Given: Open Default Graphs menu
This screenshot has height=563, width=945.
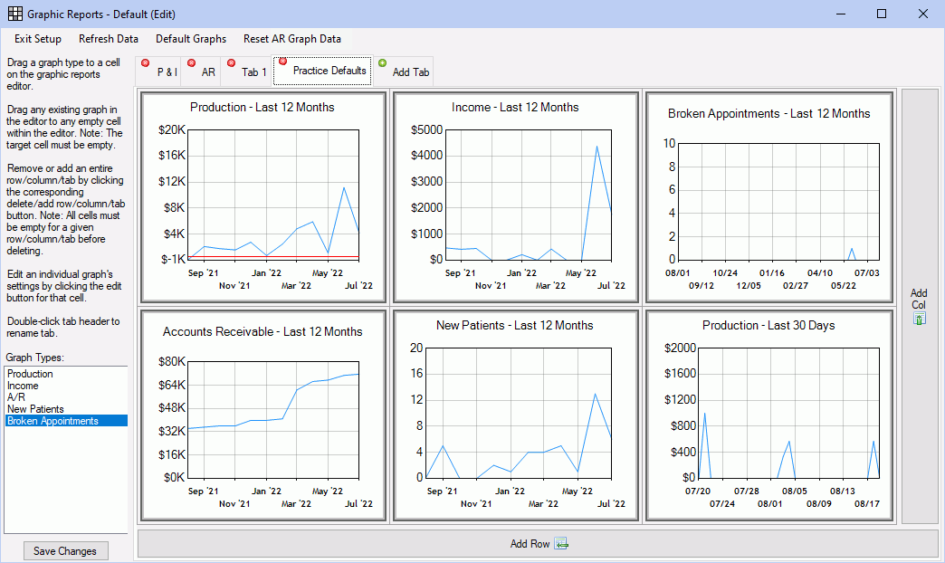Looking at the screenshot, I should (x=191, y=39).
